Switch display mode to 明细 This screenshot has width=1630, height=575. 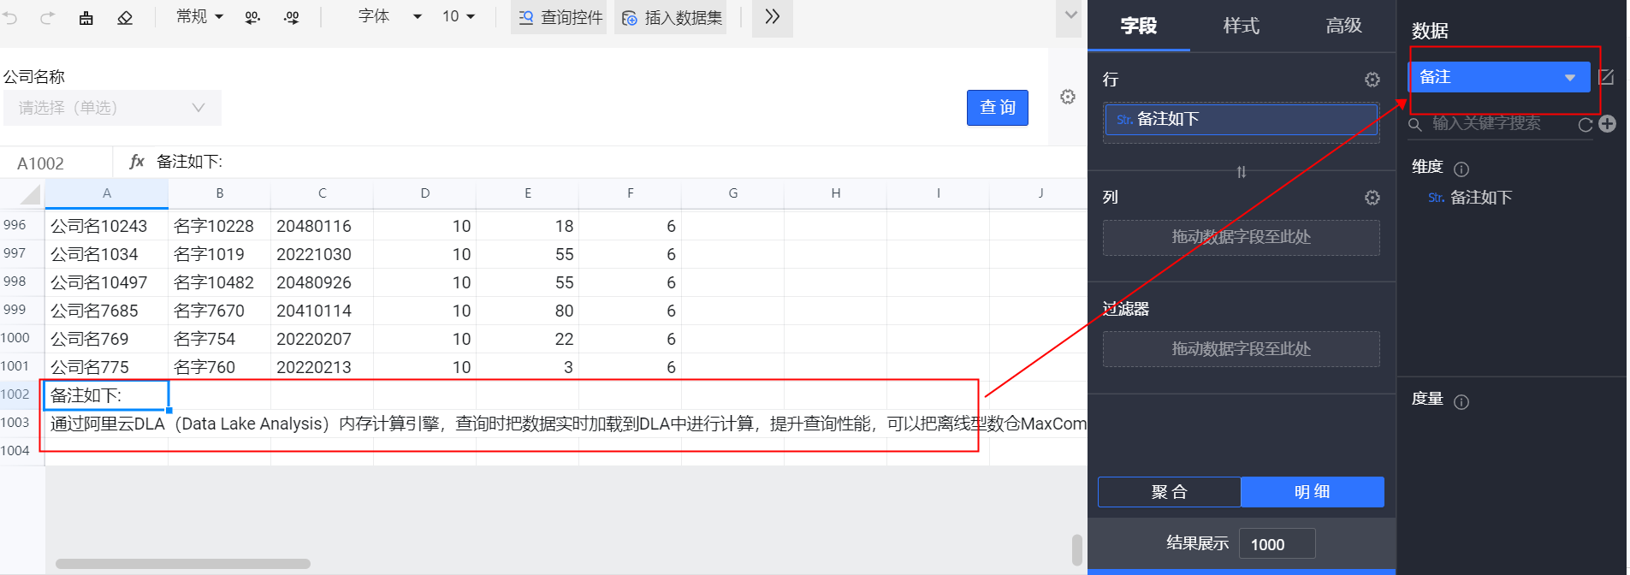[x=1312, y=492]
